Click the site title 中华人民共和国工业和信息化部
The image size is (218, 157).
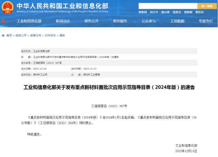click(x=62, y=6)
